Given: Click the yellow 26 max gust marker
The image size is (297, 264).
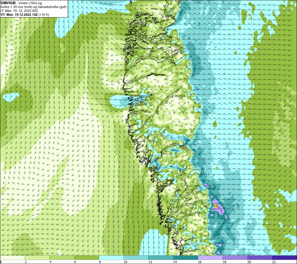Looking at the screenshot, I should [x=215, y=206].
